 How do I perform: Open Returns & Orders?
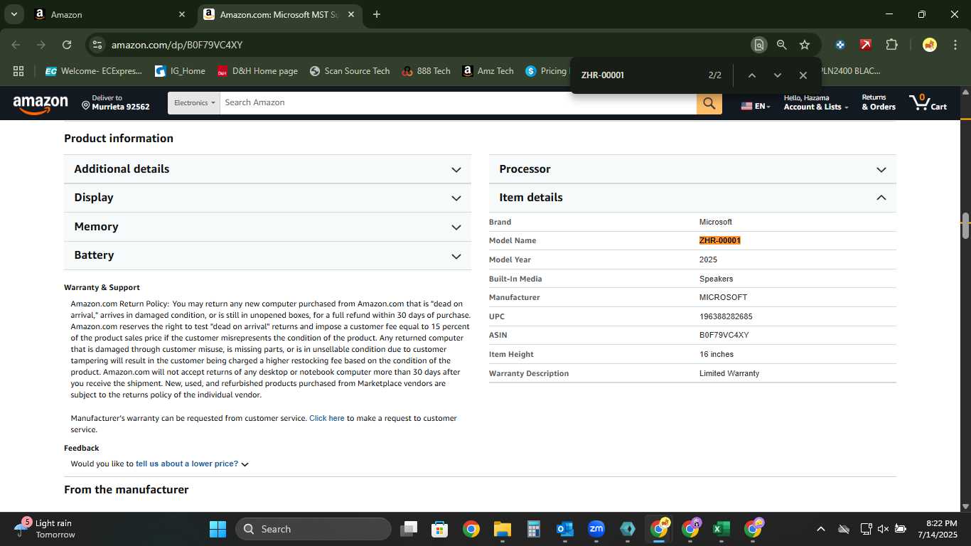[879, 102]
